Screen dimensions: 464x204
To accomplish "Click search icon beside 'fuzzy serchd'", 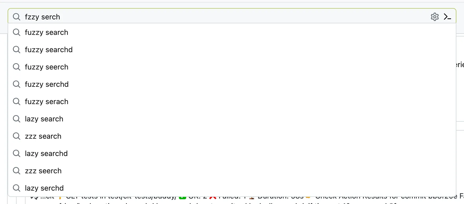I will point(17,84).
